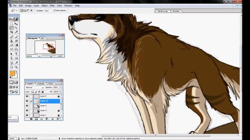Image resolution: width=250 pixels, height=140 pixels.
Task: Toggle the Anti-aliased checkbox
Action: tap(55, 10)
